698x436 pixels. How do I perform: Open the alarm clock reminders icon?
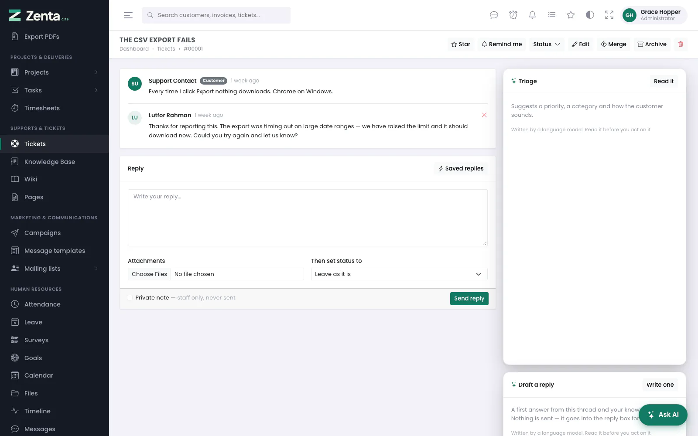[513, 15]
